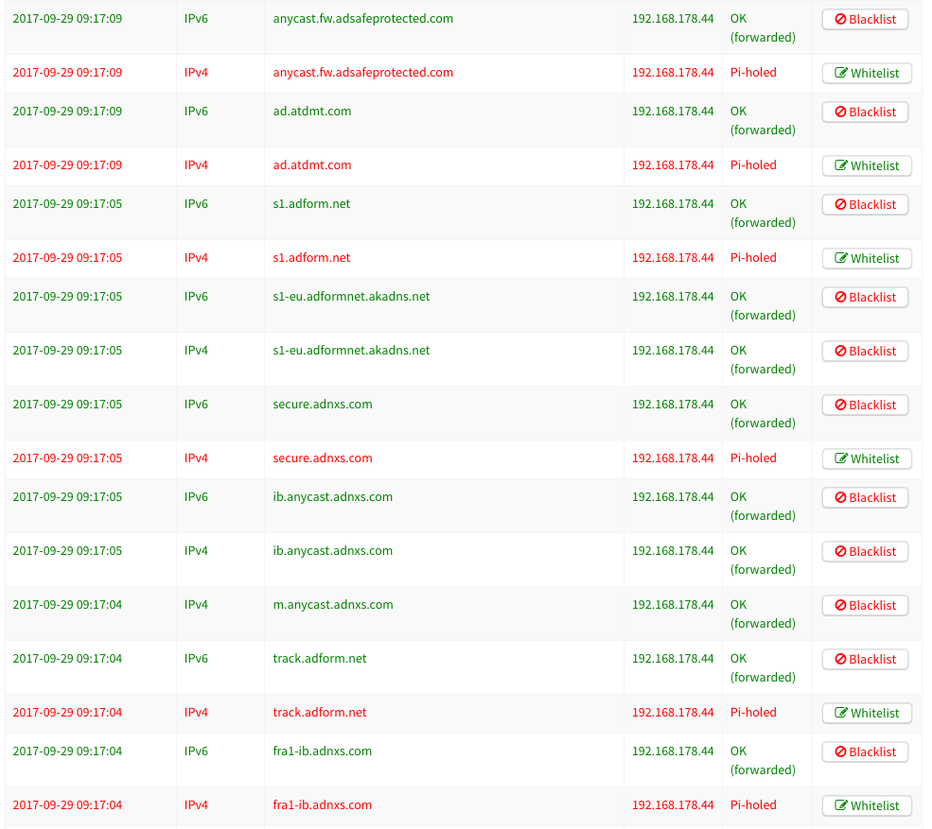Hit ban icon on IPv6 secure.adnxs.com row

pyautogui.click(x=840, y=406)
